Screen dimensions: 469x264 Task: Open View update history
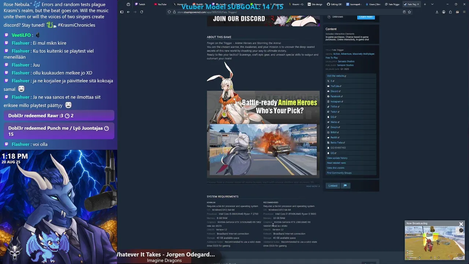[x=337, y=158]
